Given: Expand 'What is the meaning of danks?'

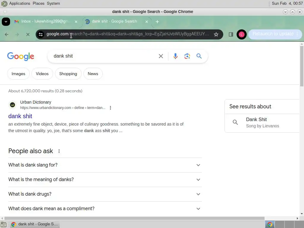Looking at the screenshot, I should [105, 180].
